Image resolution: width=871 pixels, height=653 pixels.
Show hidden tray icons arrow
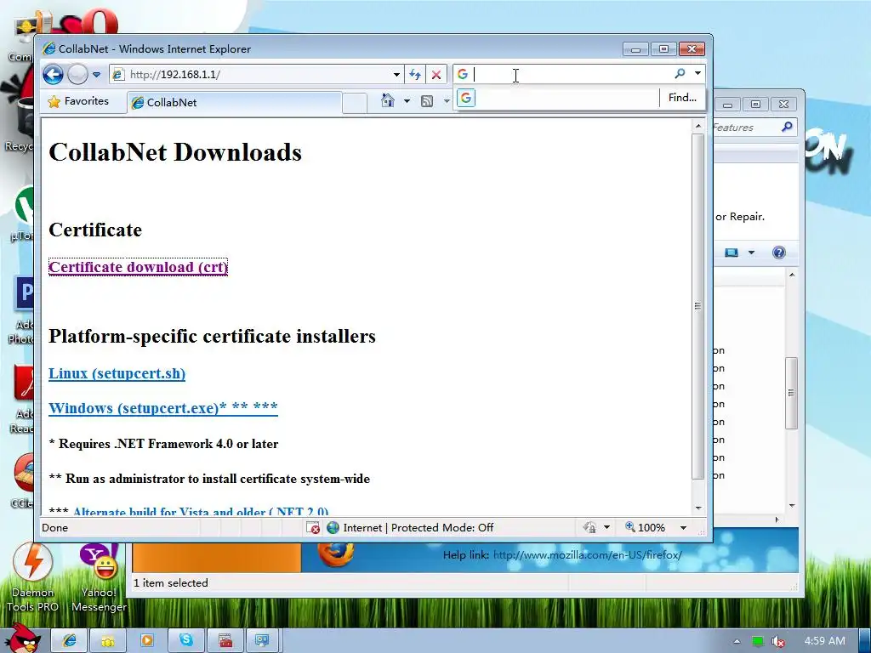[737, 641]
